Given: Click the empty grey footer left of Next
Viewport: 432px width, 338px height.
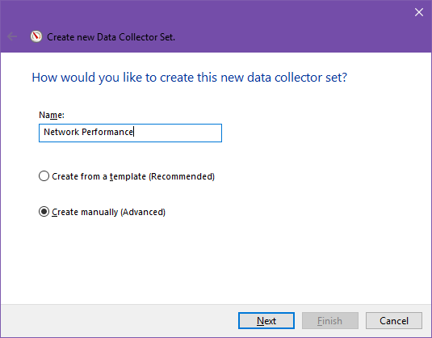Looking at the screenshot, I should [119, 321].
